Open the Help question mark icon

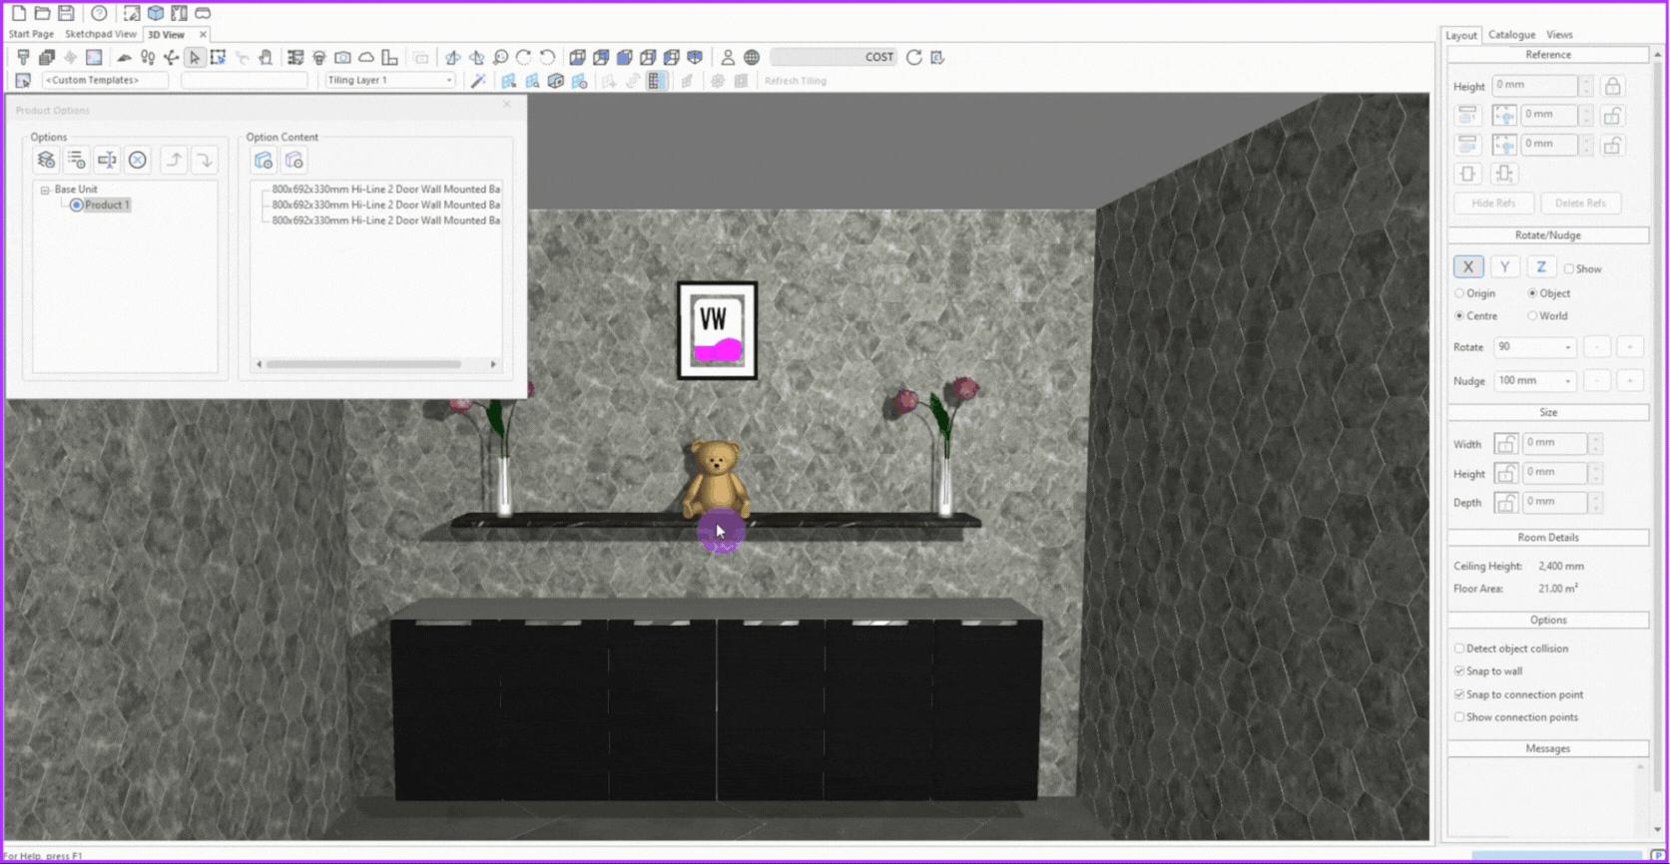click(99, 13)
